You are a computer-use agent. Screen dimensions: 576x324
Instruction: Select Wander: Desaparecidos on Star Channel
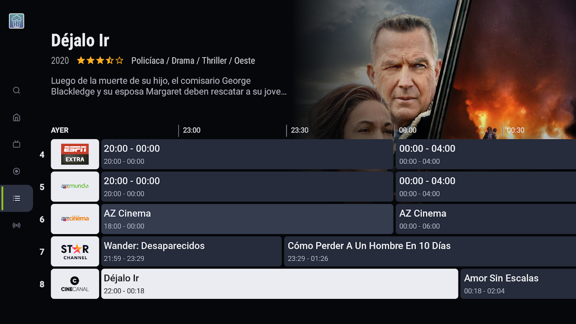tap(191, 252)
